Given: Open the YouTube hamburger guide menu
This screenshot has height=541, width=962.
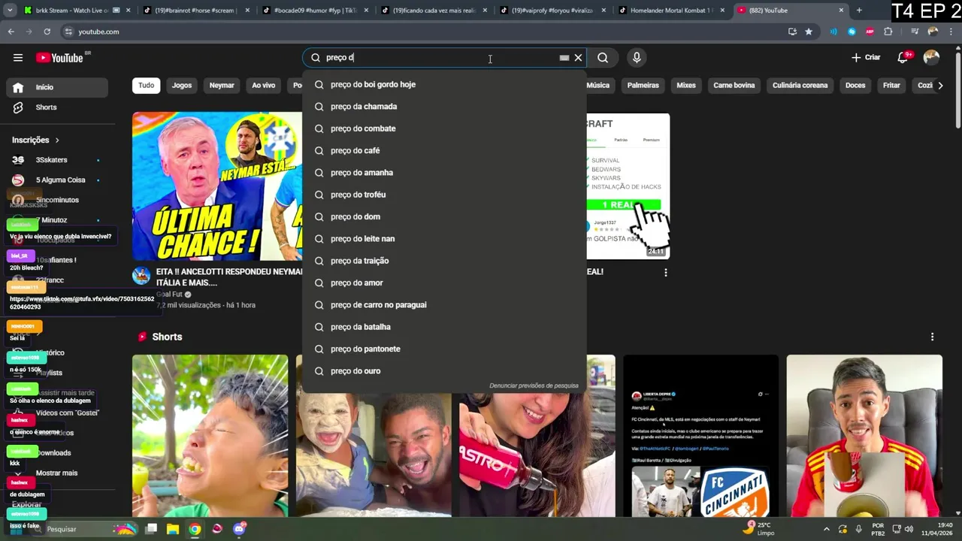Looking at the screenshot, I should point(18,58).
